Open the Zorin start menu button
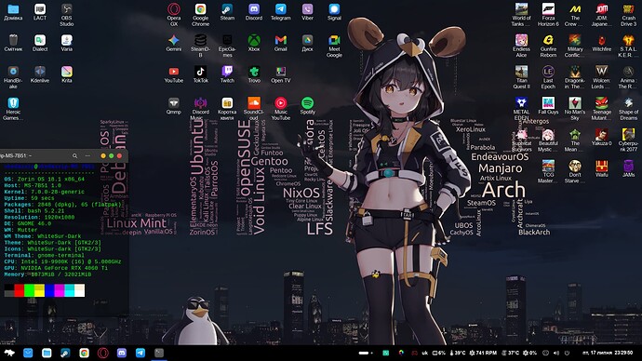Screen dimensions: 642x361 coord(9,353)
